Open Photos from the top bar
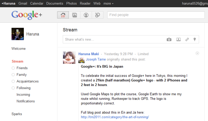 (71, 3)
